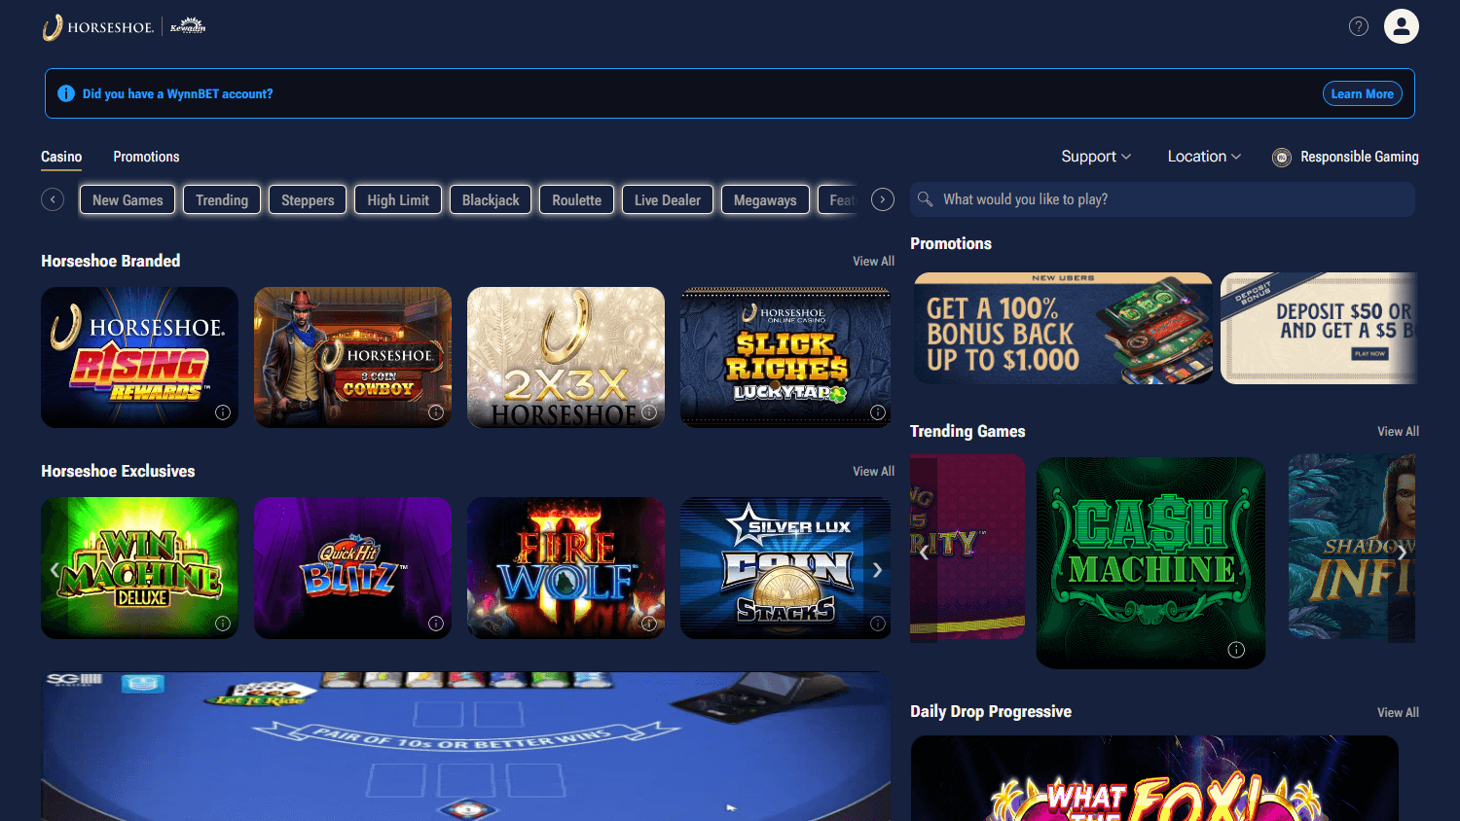The width and height of the screenshot is (1460, 821).
Task: Show info for 2X3X Horseshoe game
Action: tap(649, 412)
